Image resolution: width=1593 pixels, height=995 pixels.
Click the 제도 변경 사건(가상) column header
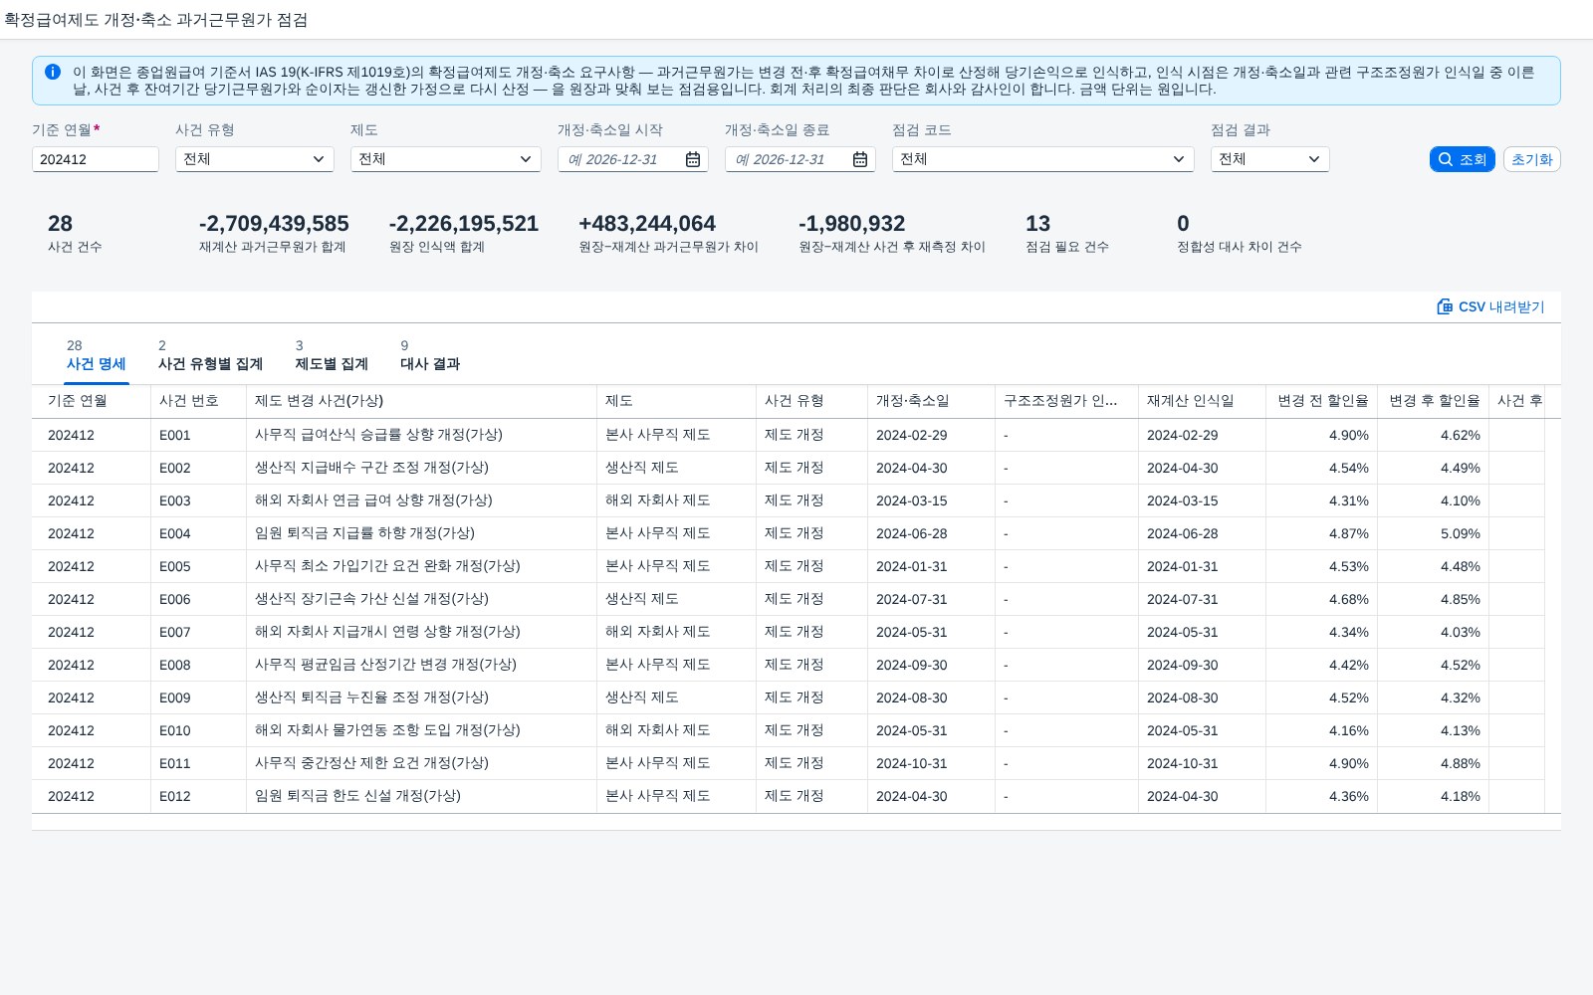tap(421, 401)
